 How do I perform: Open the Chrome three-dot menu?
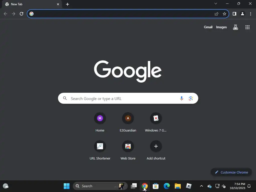click(x=250, y=14)
